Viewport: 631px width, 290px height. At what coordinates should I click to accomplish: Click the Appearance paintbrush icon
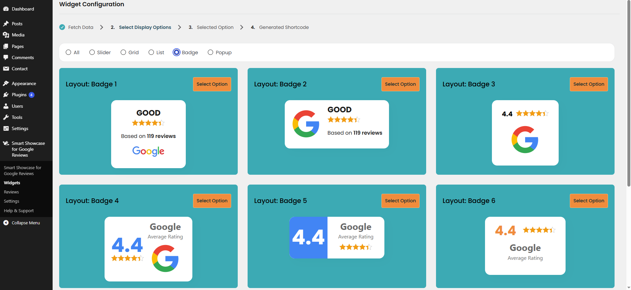[x=6, y=83]
